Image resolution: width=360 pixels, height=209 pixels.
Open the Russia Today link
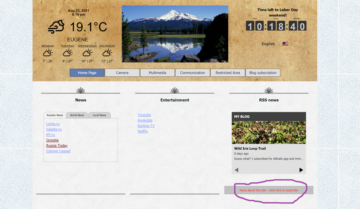click(57, 146)
